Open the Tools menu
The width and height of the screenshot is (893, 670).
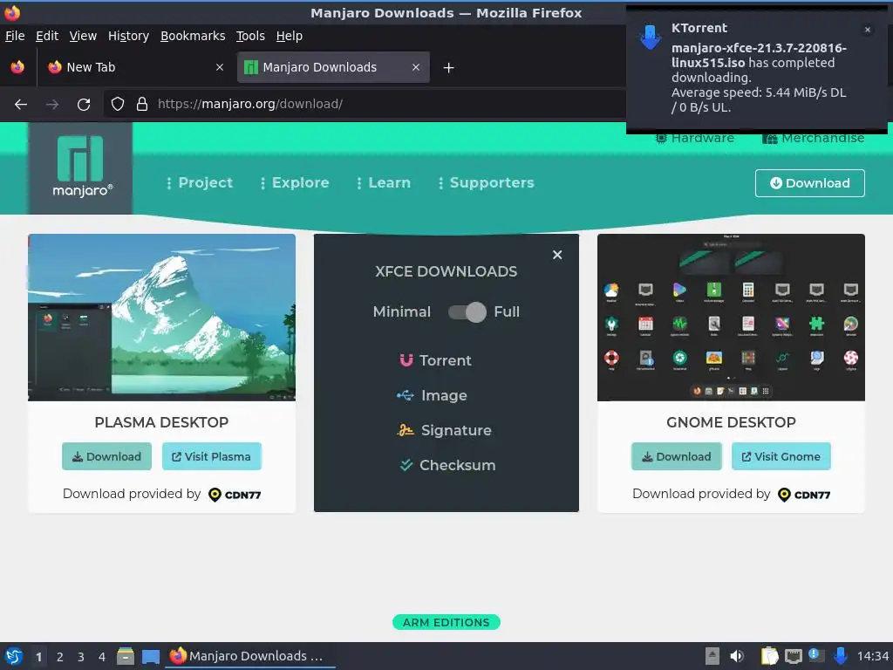250,36
